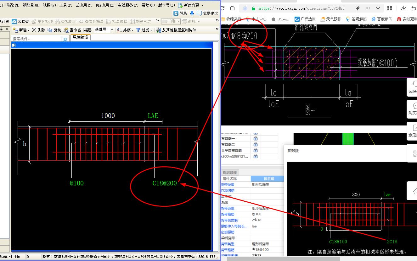Open the 过滤 filter dropdown
Image resolution: width=417 pixels, height=261 pixels.
(151, 30)
